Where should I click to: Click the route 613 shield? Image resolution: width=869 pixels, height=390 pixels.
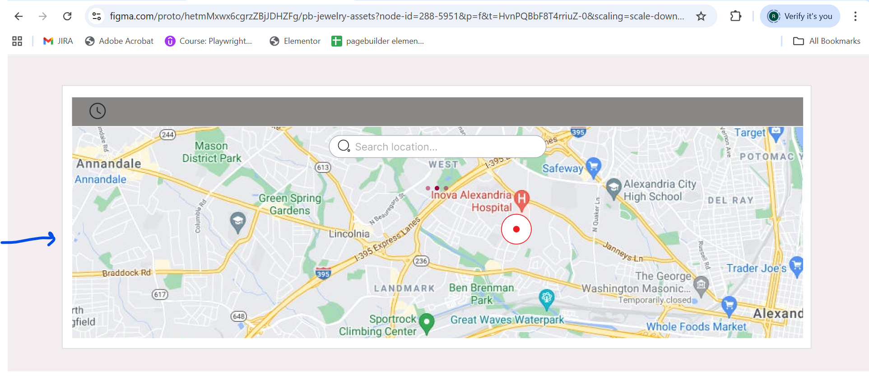click(x=323, y=167)
